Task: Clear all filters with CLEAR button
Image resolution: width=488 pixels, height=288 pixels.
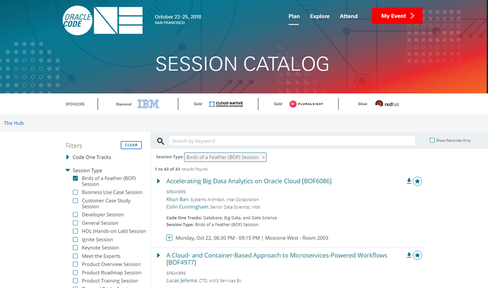Action: 131,145
